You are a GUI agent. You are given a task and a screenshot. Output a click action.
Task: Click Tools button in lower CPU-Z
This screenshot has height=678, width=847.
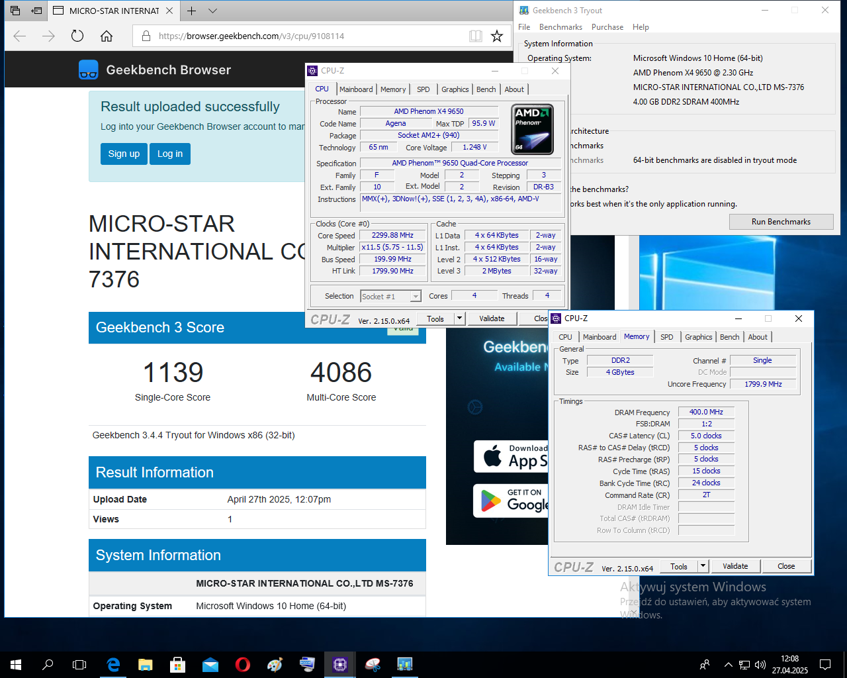point(679,566)
